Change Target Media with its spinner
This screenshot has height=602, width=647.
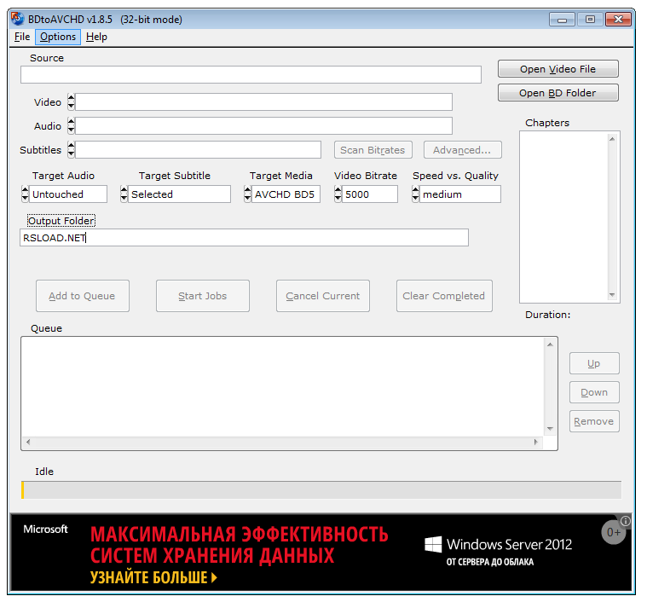click(247, 194)
